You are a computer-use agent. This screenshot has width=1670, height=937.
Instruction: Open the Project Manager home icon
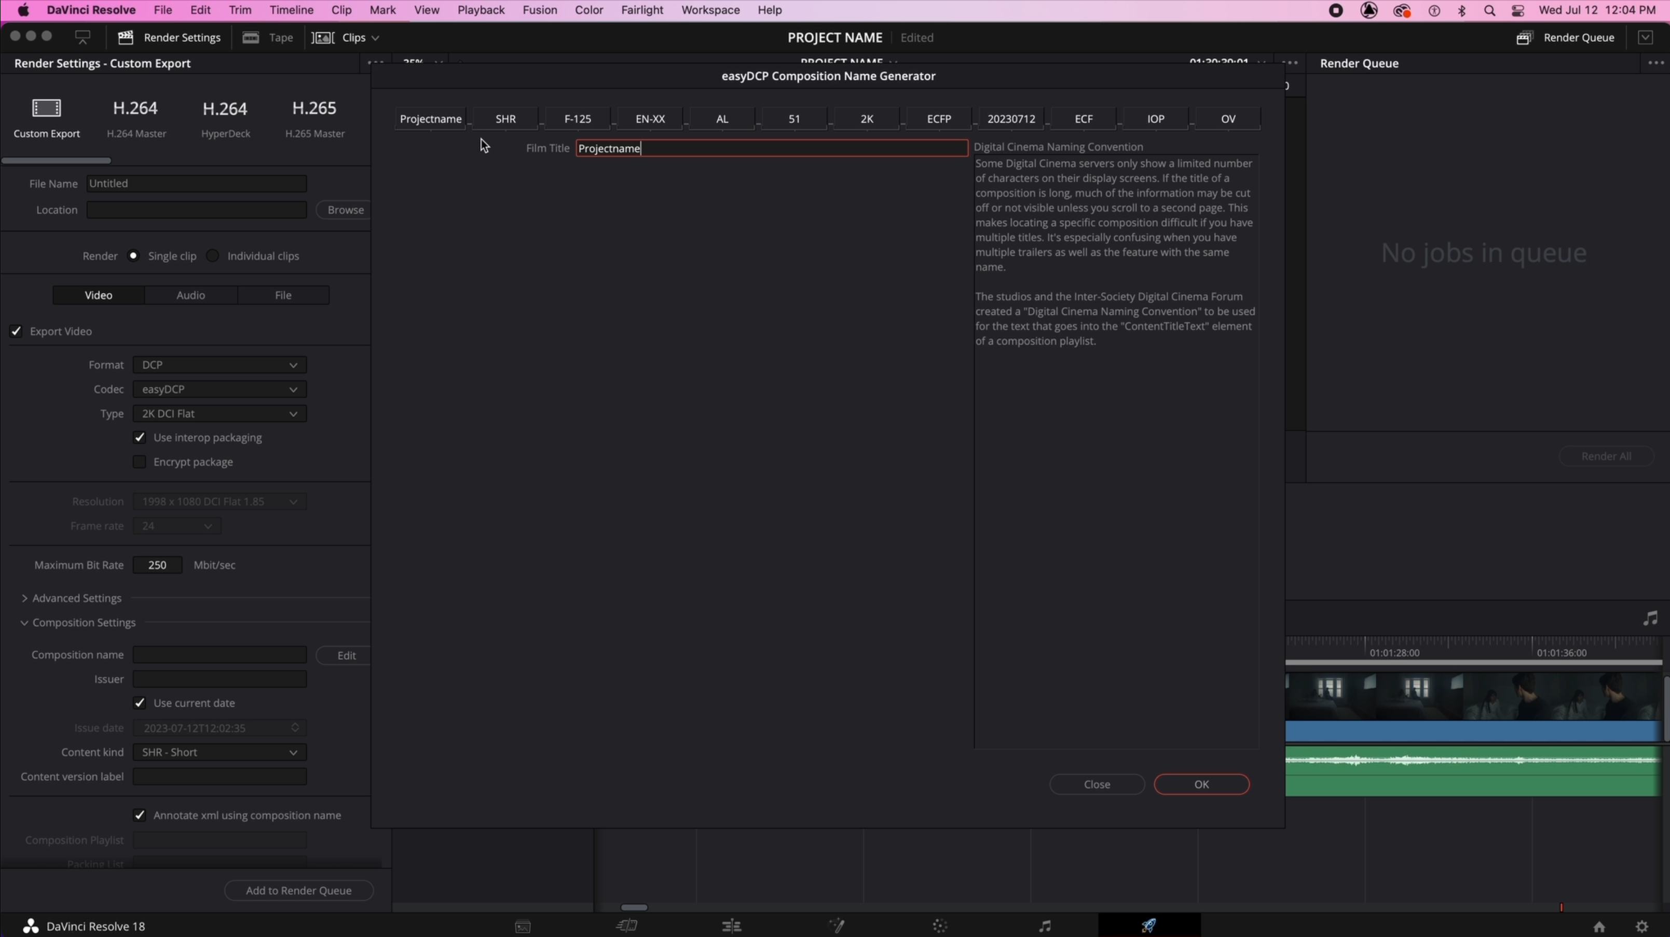tap(1599, 927)
